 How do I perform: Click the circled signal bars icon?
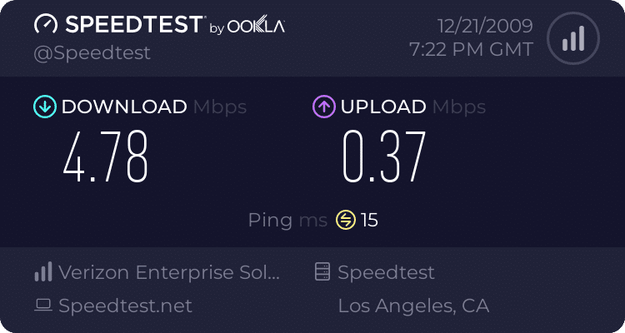click(573, 38)
